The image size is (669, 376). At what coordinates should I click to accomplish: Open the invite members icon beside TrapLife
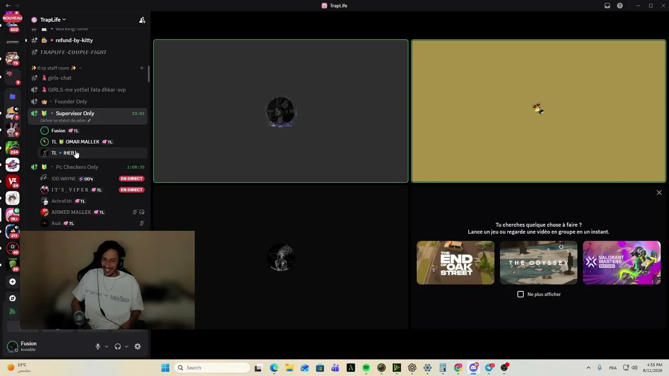click(142, 20)
